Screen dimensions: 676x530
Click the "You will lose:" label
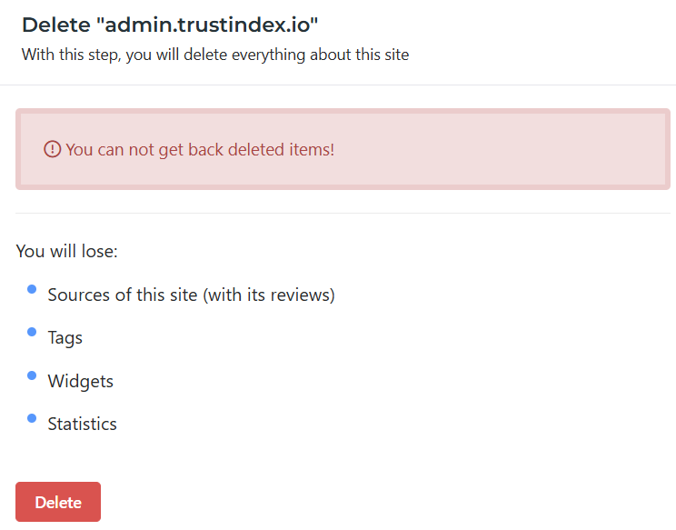pos(67,251)
